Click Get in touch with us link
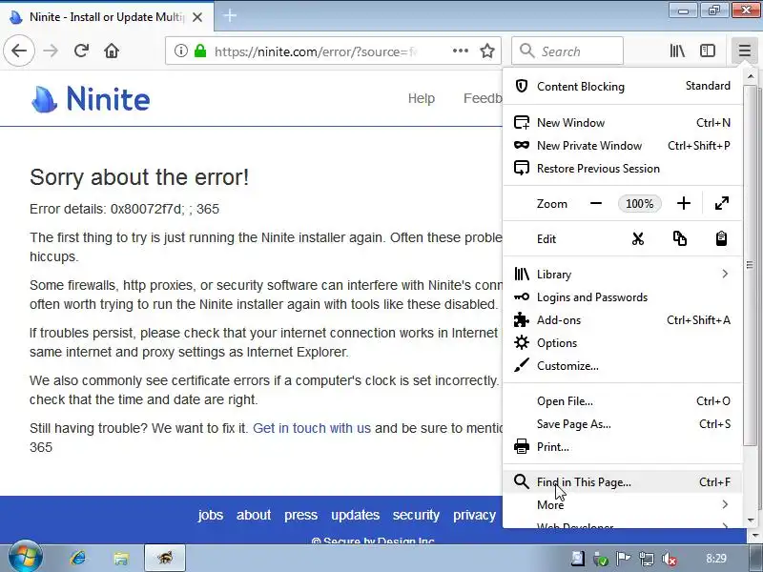Viewport: 763px width, 572px height. click(x=312, y=428)
